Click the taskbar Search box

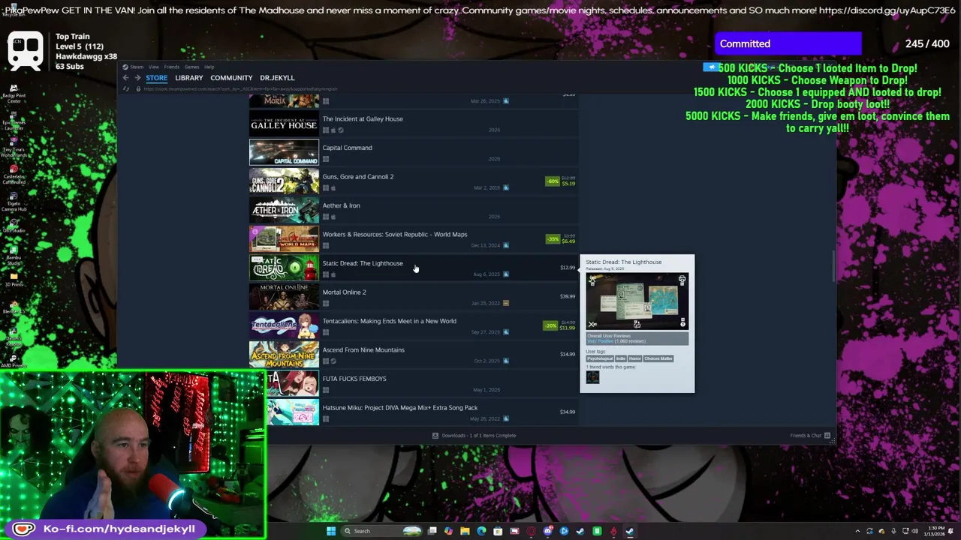381,531
